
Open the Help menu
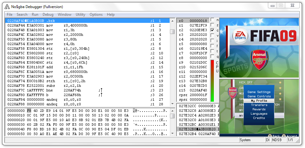click(111, 15)
